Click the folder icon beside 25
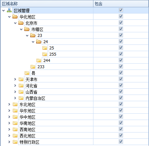The width and height of the screenshot is (149, 146). coord(45,48)
